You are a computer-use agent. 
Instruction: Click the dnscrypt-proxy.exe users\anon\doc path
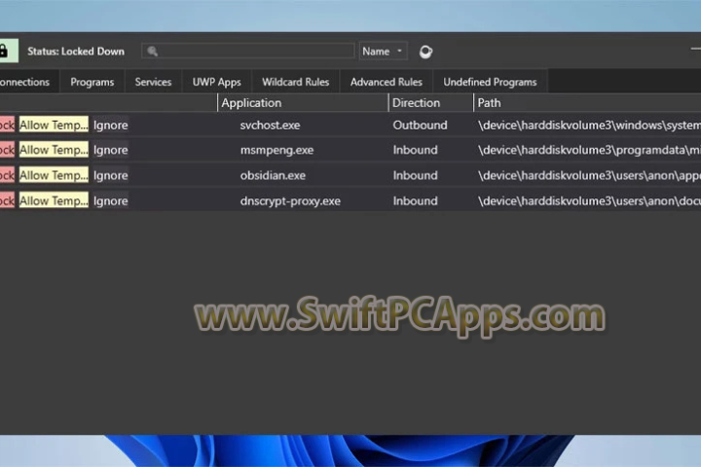[x=589, y=201]
